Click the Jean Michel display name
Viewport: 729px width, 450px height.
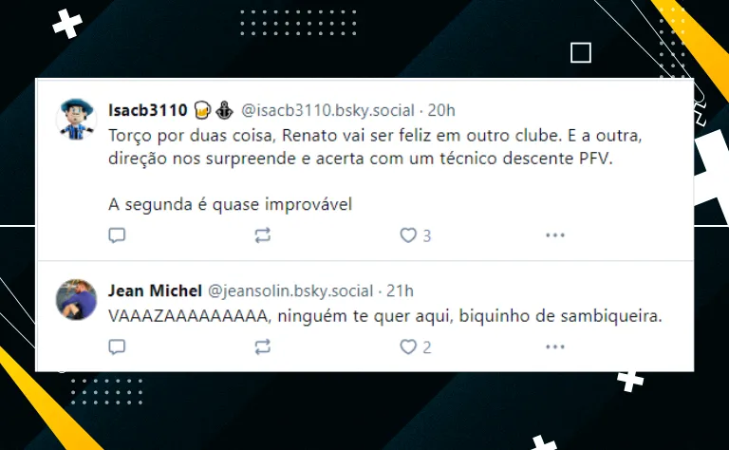pyautogui.click(x=156, y=291)
